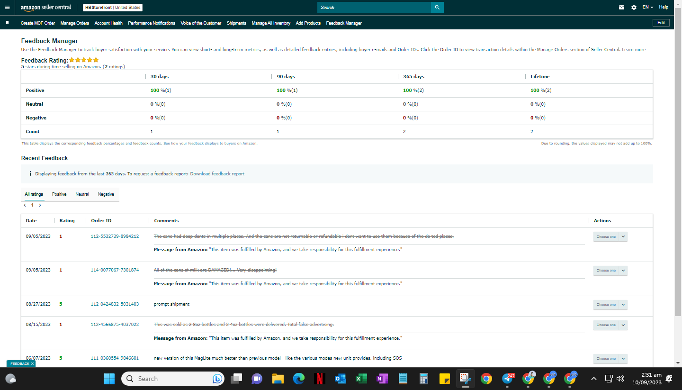Select the Negative feedback tab
The height and width of the screenshot is (390, 682).
click(x=106, y=194)
